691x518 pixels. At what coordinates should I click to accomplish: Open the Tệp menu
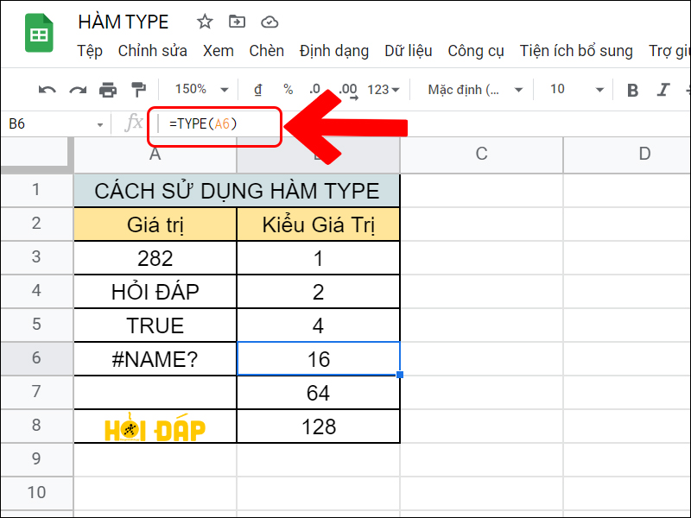tap(90, 51)
